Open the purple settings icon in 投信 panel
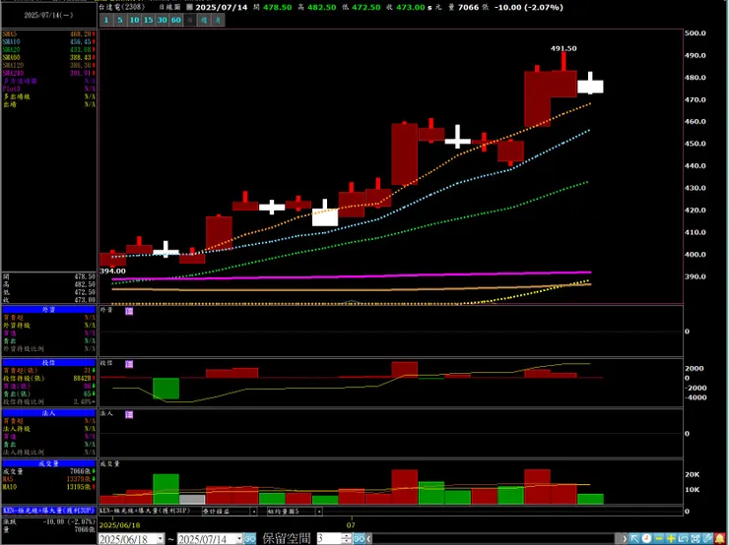This screenshot has width=729, height=545. (129, 364)
